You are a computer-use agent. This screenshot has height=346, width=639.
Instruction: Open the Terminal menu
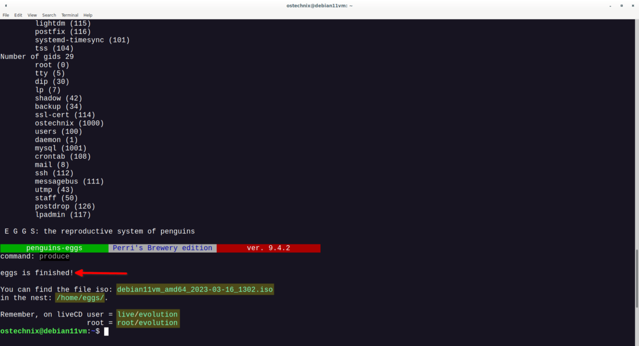(x=69, y=15)
